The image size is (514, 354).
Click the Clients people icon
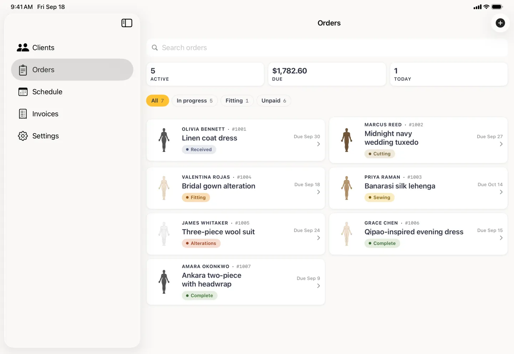(x=23, y=48)
